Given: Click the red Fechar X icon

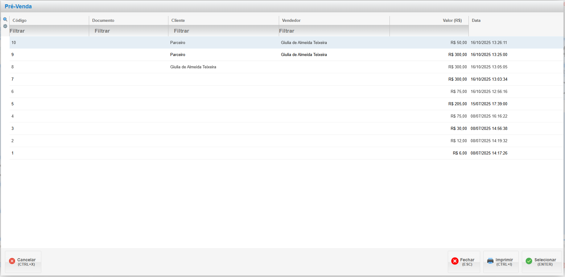Looking at the screenshot, I should click(x=455, y=261).
